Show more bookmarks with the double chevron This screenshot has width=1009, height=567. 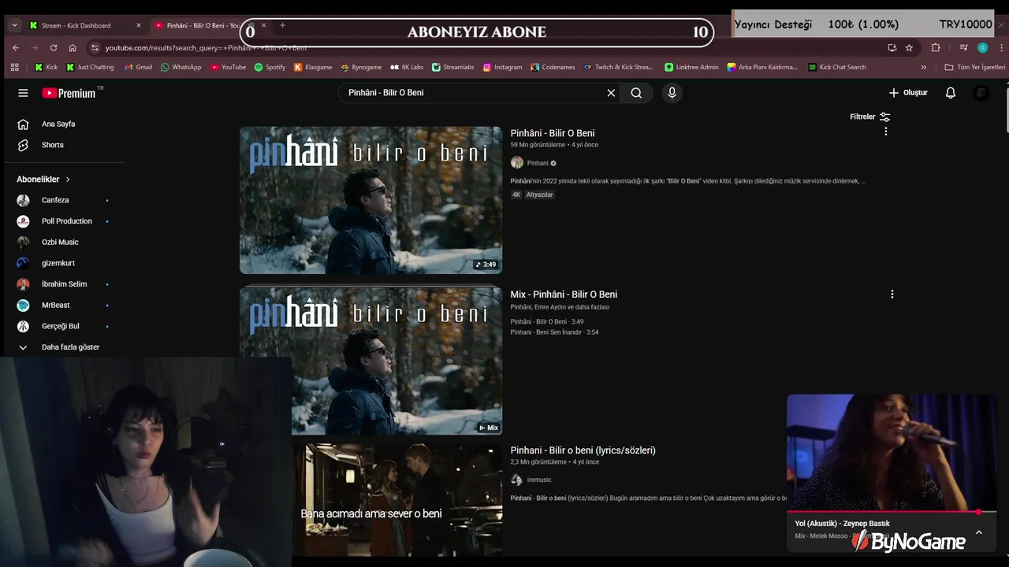pyautogui.click(x=924, y=67)
